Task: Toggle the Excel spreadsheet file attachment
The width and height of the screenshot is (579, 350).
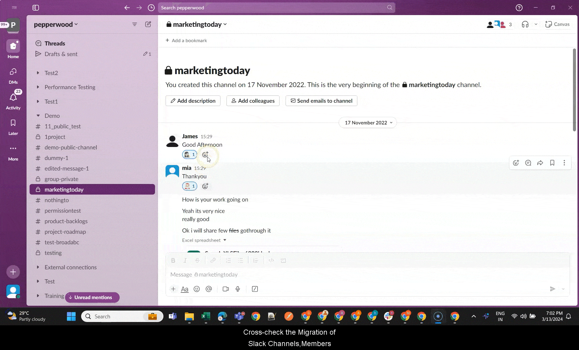Action: [x=225, y=240]
